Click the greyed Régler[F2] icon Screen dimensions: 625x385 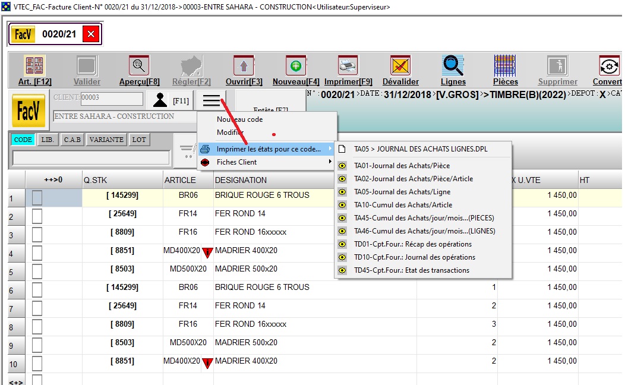[x=191, y=66]
